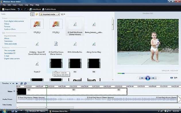Split the clip with the Split button
The image size is (181, 113).
[x=174, y=78]
